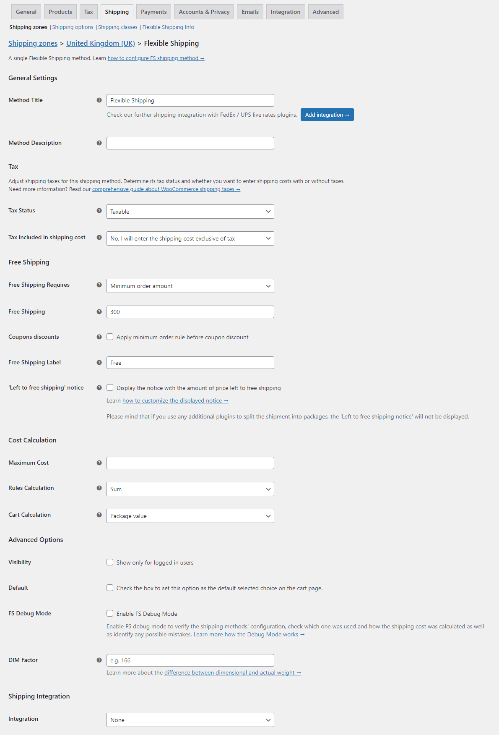
Task: Enable the 'Left to free shipping' notice display
Action: click(x=110, y=387)
